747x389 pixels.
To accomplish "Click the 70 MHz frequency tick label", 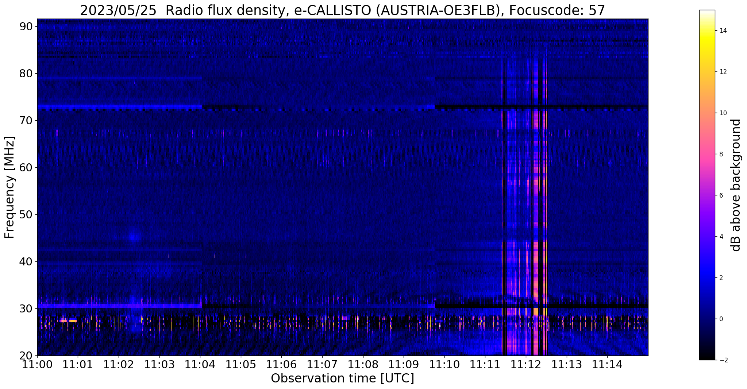I will pos(26,121).
